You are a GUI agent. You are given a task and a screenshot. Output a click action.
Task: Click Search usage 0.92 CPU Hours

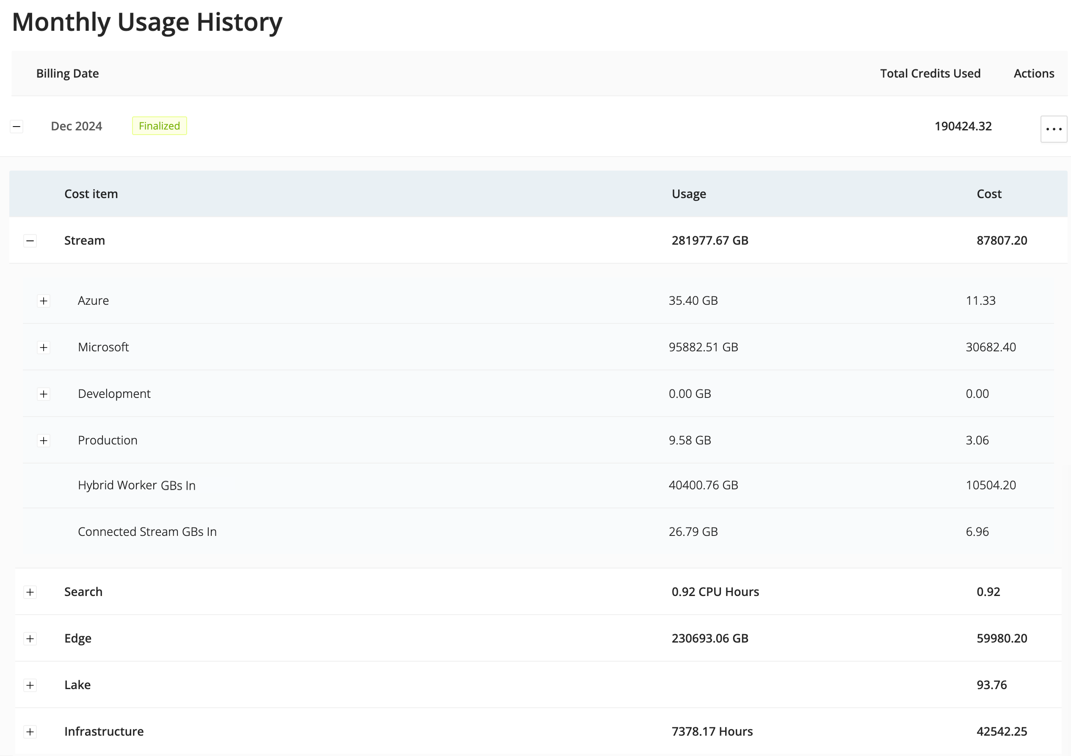point(715,592)
